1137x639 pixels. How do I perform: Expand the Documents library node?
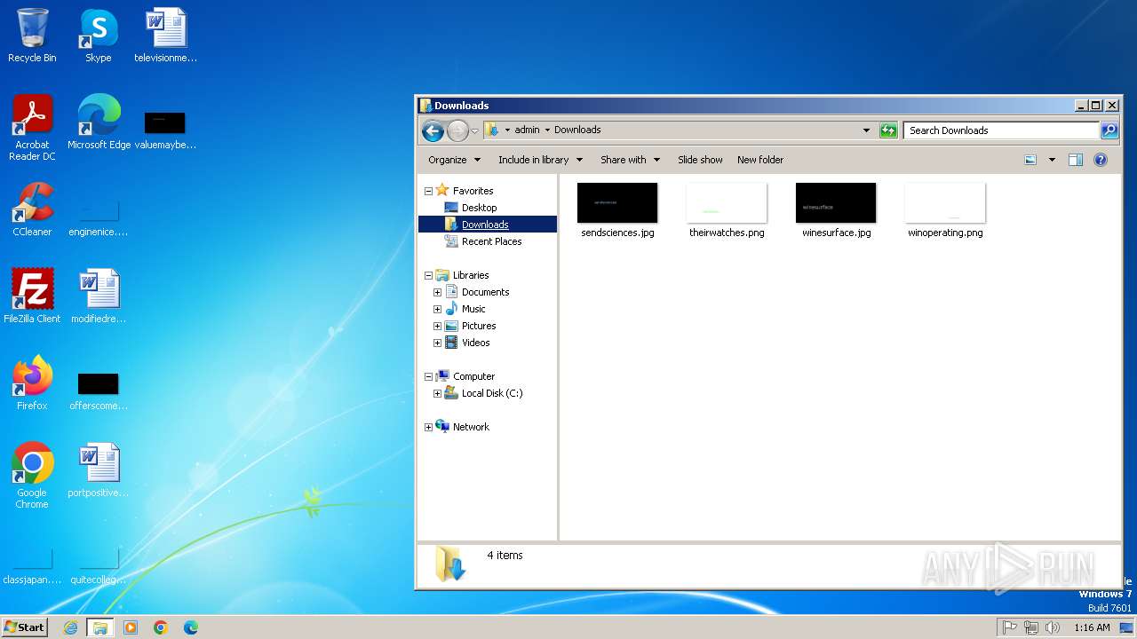point(437,292)
